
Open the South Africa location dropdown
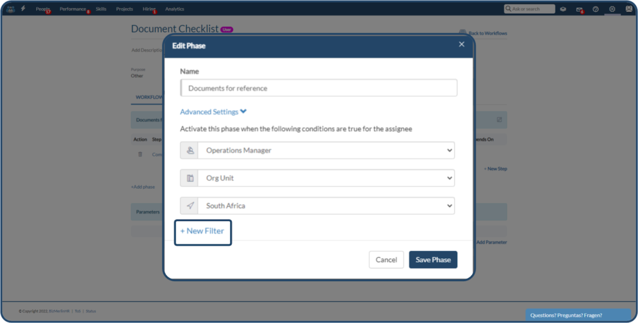[326, 206]
